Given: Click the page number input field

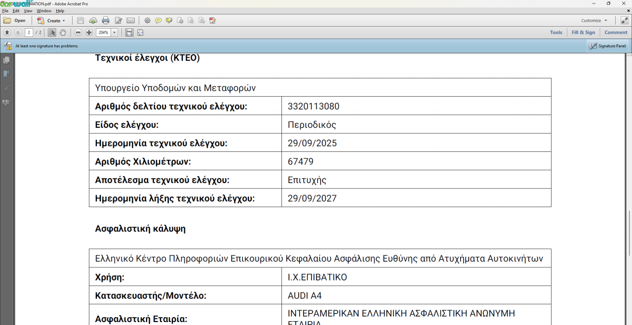Looking at the screenshot, I should (29, 33).
